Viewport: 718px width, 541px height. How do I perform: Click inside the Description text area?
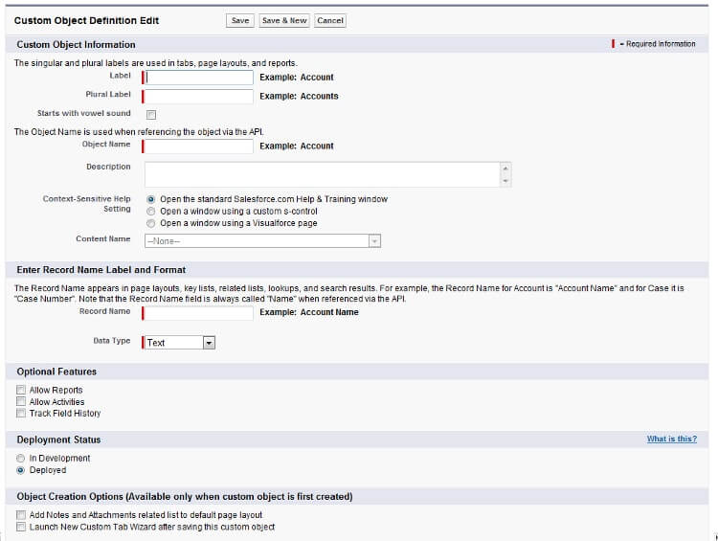[x=323, y=174]
